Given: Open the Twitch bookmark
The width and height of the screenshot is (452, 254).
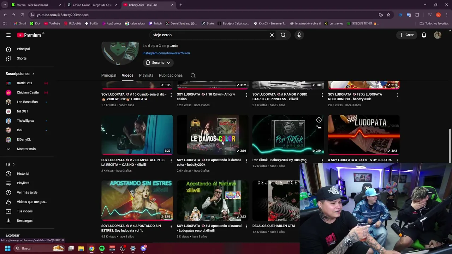Looking at the screenshot, I should click(155, 24).
